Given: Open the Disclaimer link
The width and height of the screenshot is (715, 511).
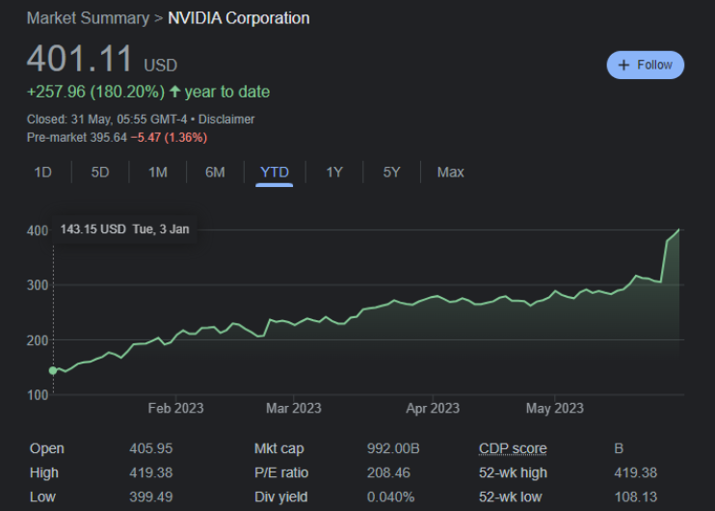Looking at the screenshot, I should (226, 120).
